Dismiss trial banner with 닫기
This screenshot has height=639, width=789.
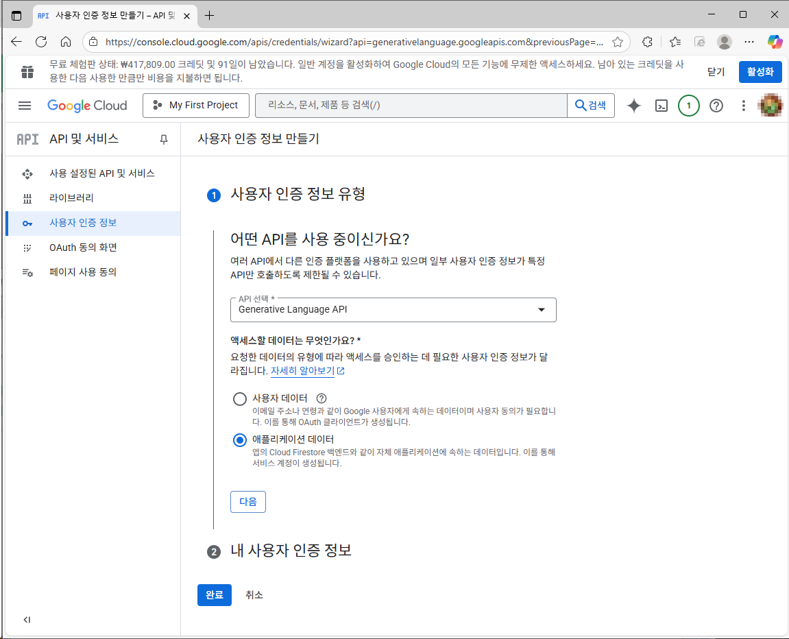pos(716,72)
